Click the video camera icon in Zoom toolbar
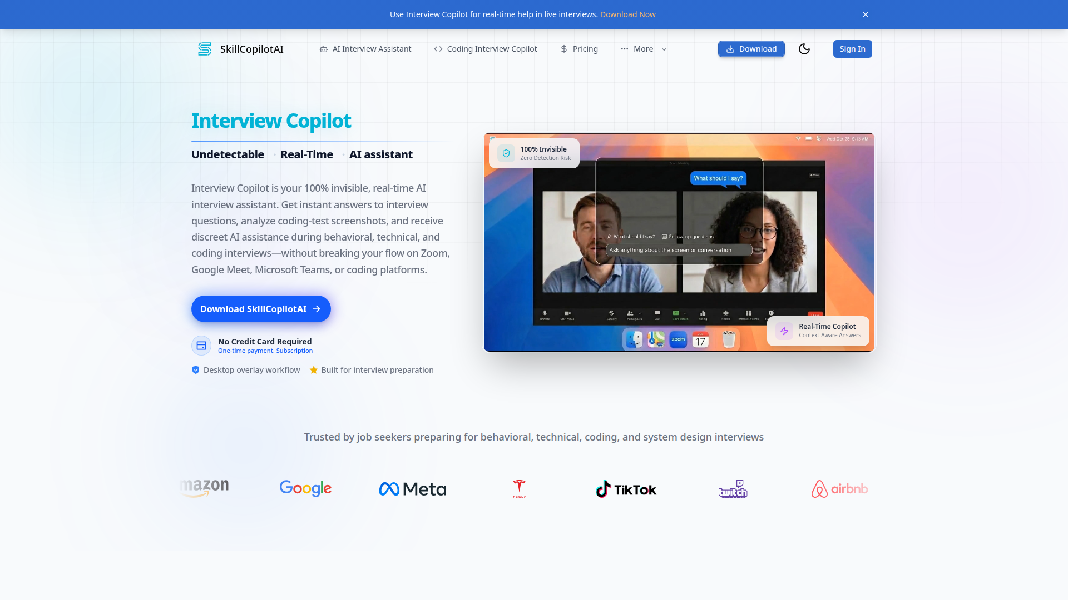The height and width of the screenshot is (600, 1068). pyautogui.click(x=567, y=314)
